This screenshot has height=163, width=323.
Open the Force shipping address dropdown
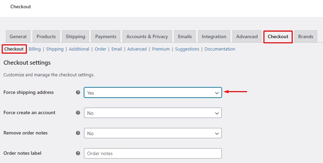tap(153, 93)
